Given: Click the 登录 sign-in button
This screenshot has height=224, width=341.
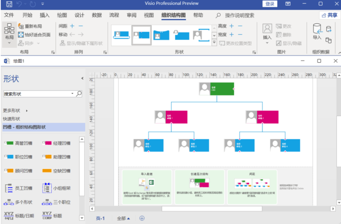Looking at the screenshot, I should (270, 4).
